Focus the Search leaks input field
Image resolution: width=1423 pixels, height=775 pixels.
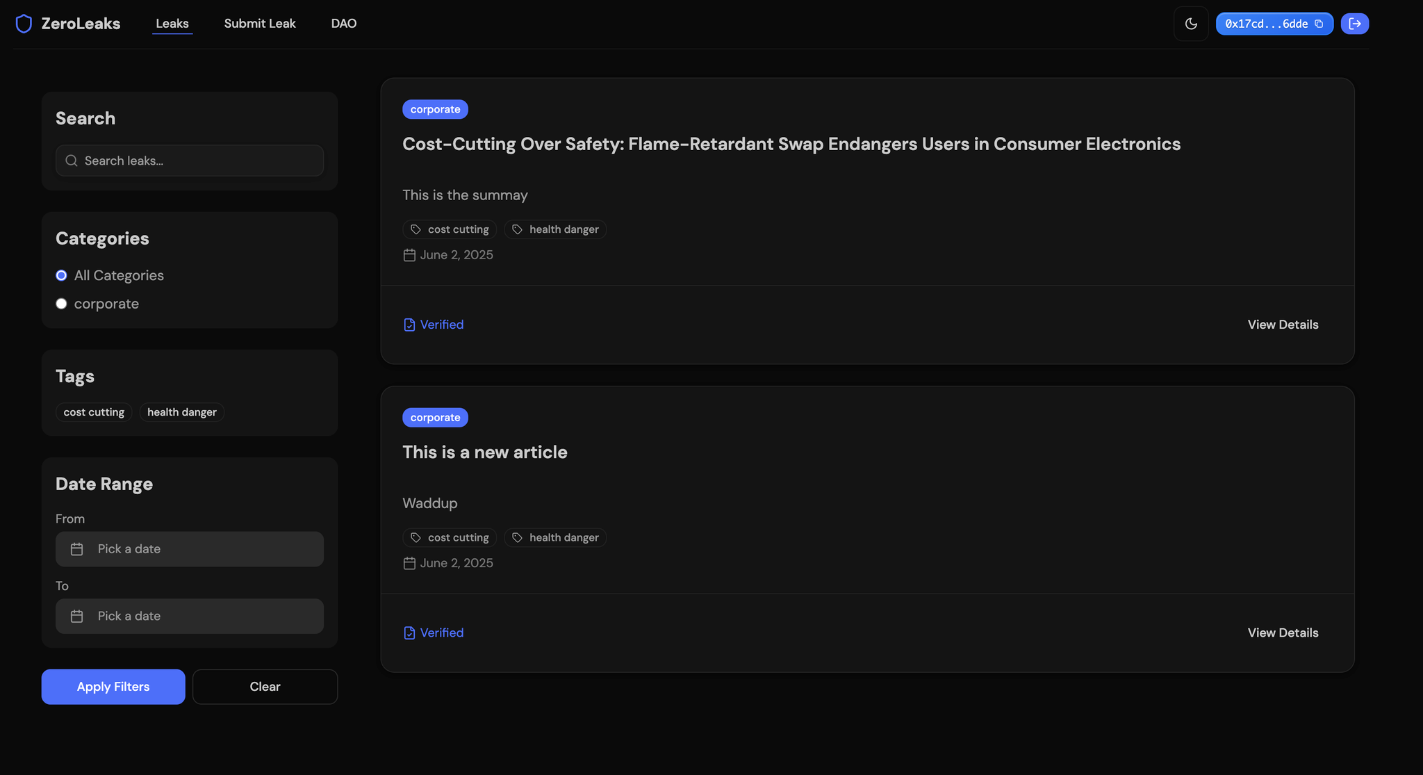198,161
